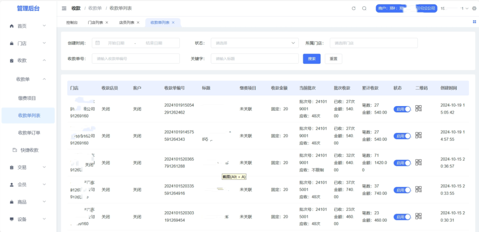Close the 门店列表 tab
Screen dimensions: 479x232
coord(107,23)
